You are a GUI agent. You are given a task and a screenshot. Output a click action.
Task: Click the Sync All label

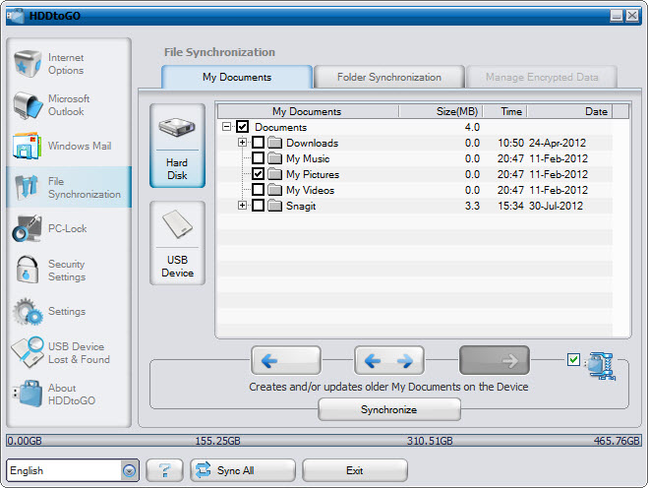pos(236,470)
